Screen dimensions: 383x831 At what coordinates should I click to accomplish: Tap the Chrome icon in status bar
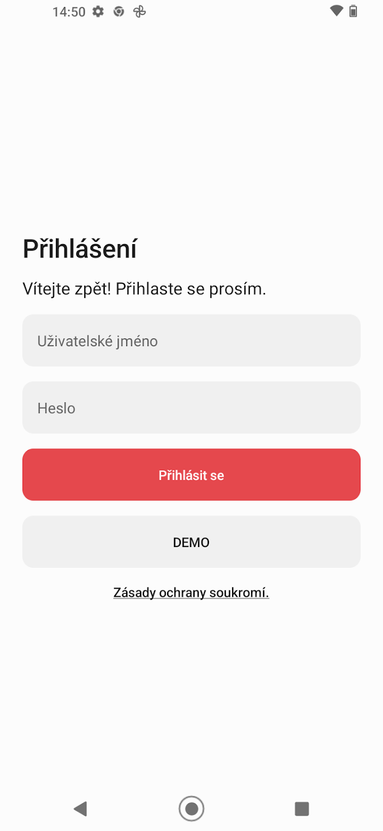click(x=119, y=12)
